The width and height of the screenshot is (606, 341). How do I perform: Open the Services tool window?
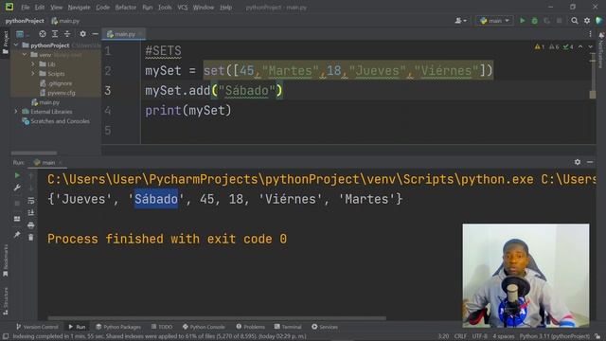coord(325,327)
